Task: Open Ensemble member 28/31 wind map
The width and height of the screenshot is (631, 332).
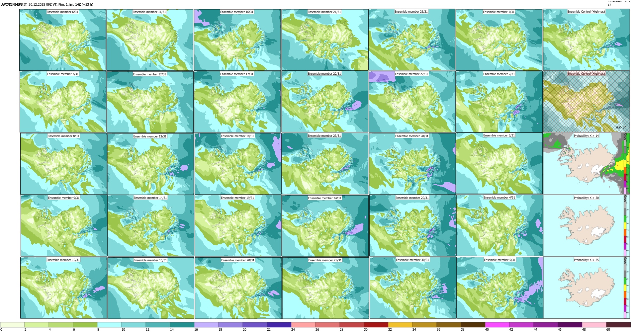Action: 412,164
